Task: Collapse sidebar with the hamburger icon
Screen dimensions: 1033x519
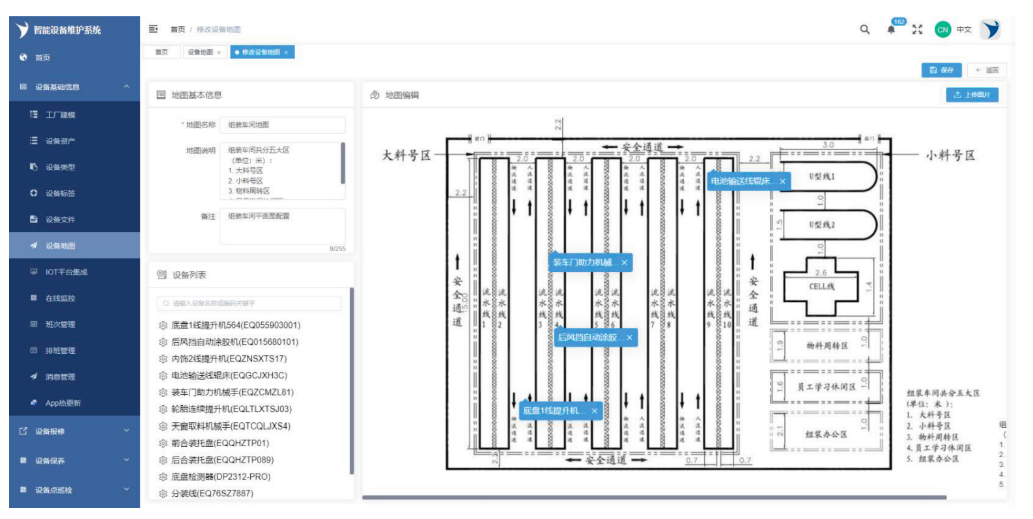Action: [x=153, y=29]
